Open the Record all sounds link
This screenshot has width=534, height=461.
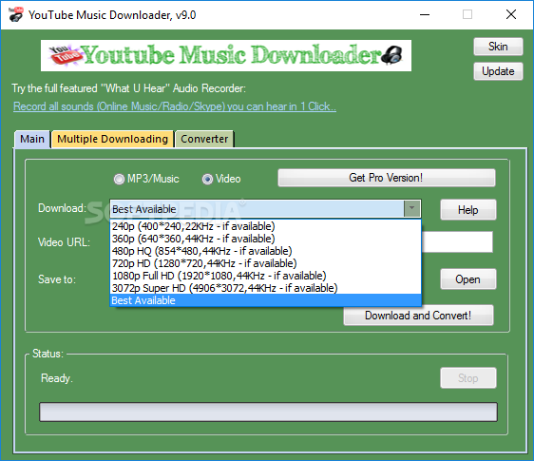click(x=175, y=106)
